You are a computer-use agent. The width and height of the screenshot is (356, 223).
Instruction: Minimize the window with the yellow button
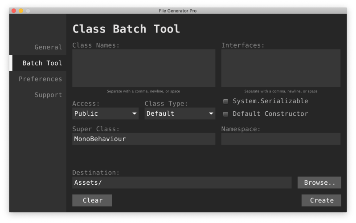point(21,11)
